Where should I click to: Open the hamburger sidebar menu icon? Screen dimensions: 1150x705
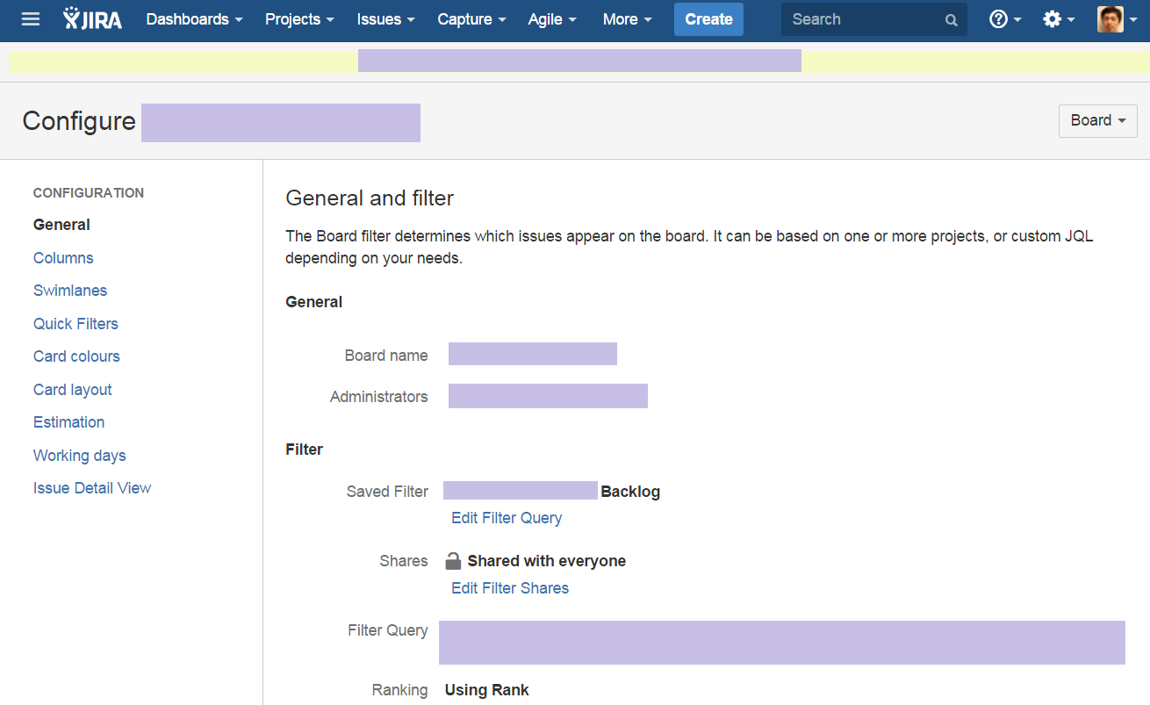tap(31, 19)
